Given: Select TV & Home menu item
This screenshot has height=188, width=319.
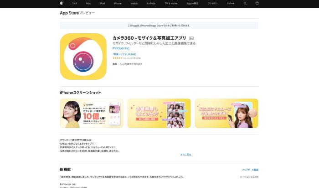Looking at the screenshot, I should click(x=171, y=3).
